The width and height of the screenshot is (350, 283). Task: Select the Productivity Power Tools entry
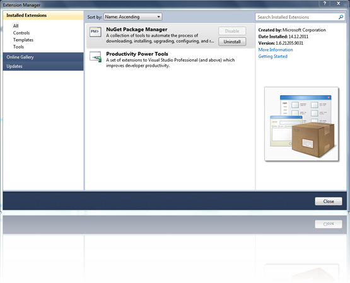170,59
